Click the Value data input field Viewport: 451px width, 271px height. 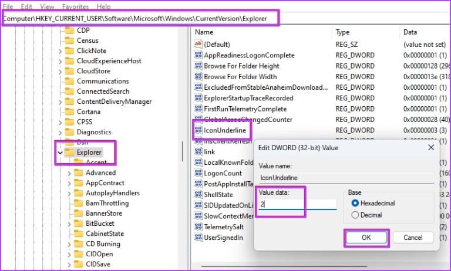tap(298, 204)
